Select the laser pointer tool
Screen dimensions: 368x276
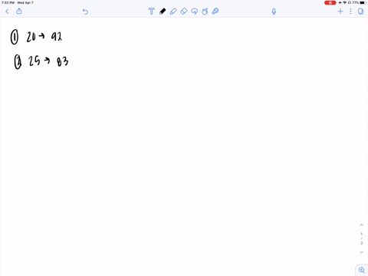coord(215,11)
